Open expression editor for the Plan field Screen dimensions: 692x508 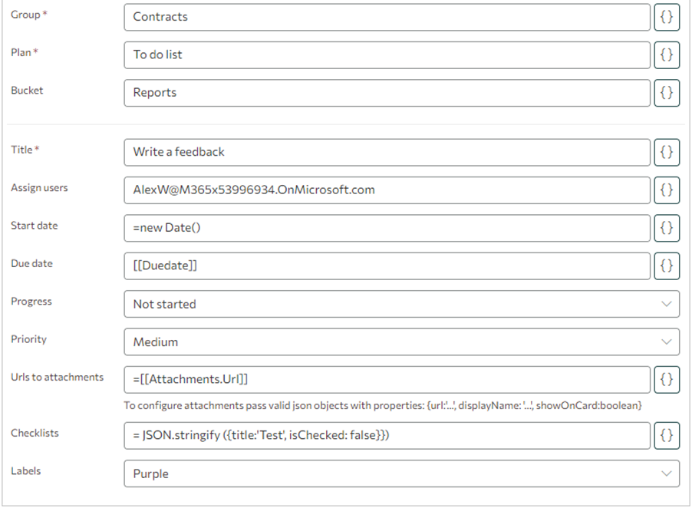[x=667, y=54]
